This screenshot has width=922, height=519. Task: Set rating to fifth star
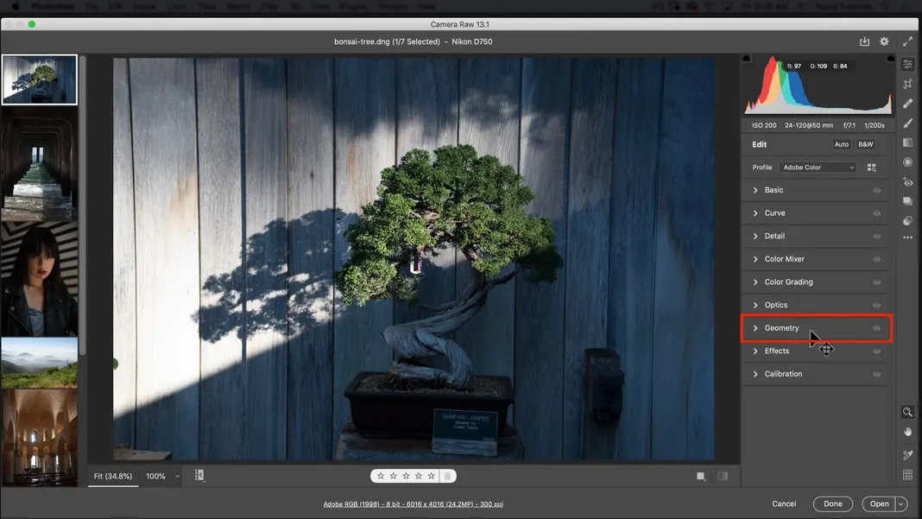(x=431, y=476)
